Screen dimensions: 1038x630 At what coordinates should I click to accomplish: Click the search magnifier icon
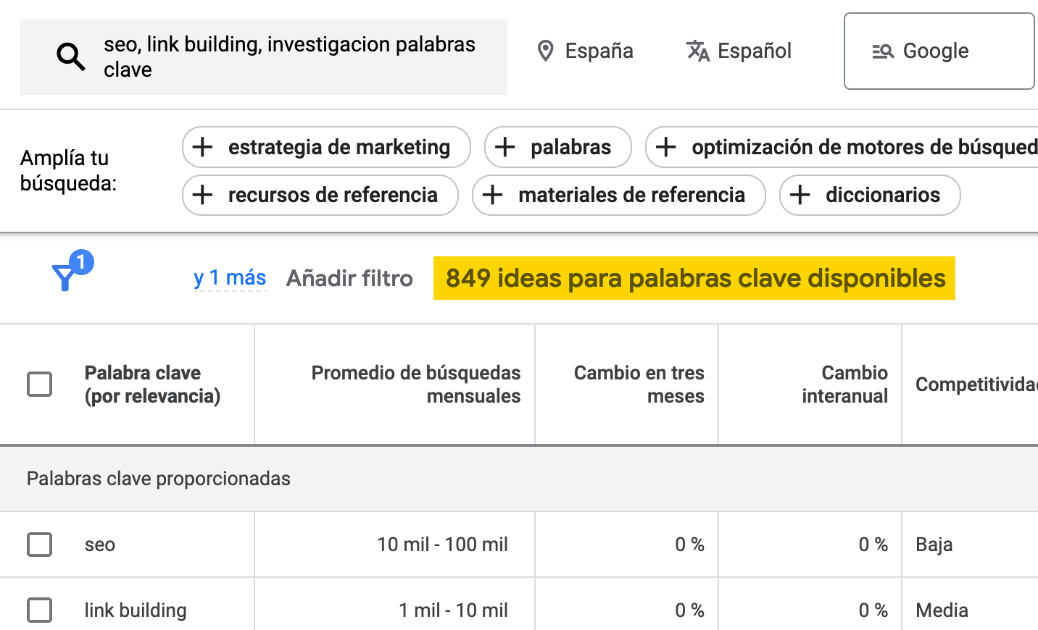pyautogui.click(x=70, y=56)
